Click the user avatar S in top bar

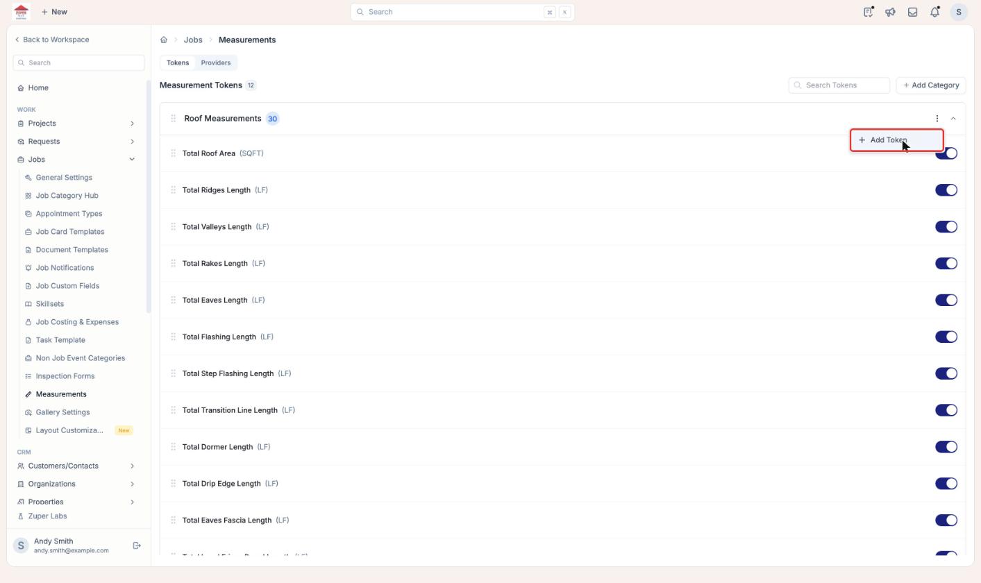pos(959,12)
